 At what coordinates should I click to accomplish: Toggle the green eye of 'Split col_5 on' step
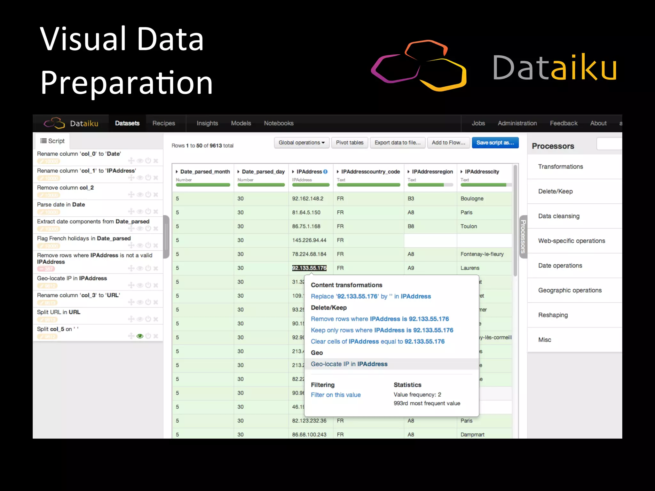tap(140, 336)
